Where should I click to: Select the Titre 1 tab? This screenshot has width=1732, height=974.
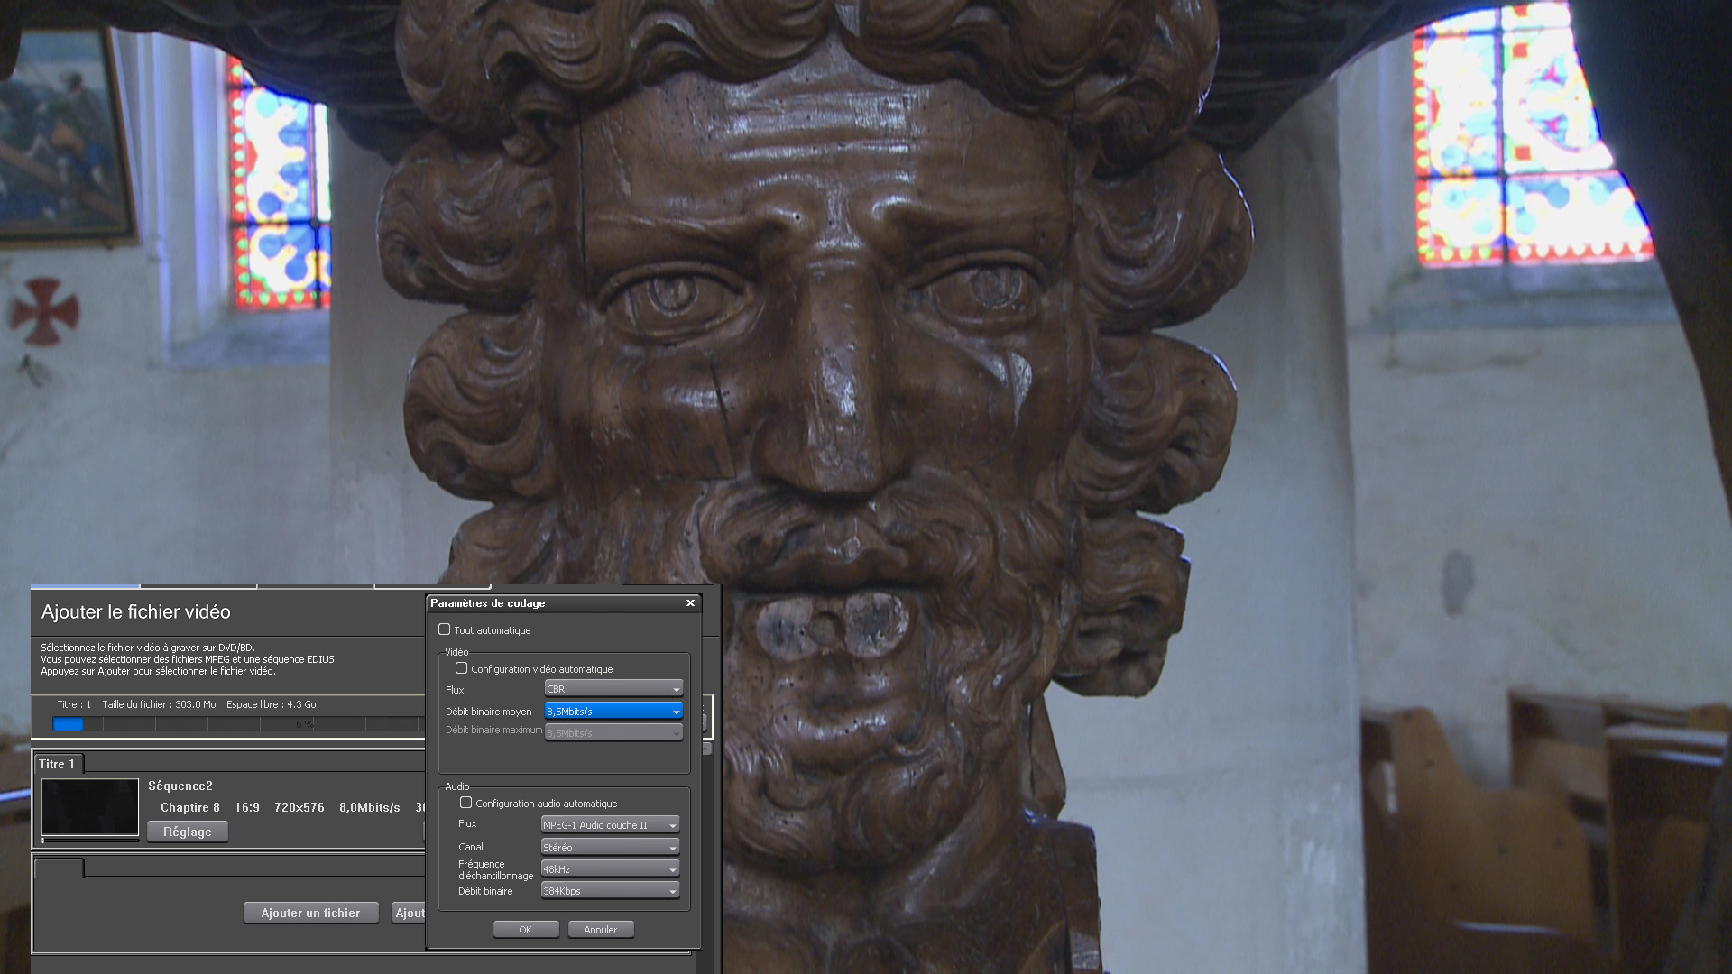[x=58, y=764]
